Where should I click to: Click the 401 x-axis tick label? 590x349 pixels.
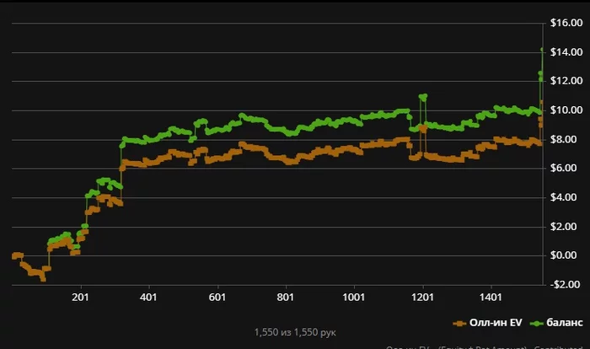[x=148, y=297]
